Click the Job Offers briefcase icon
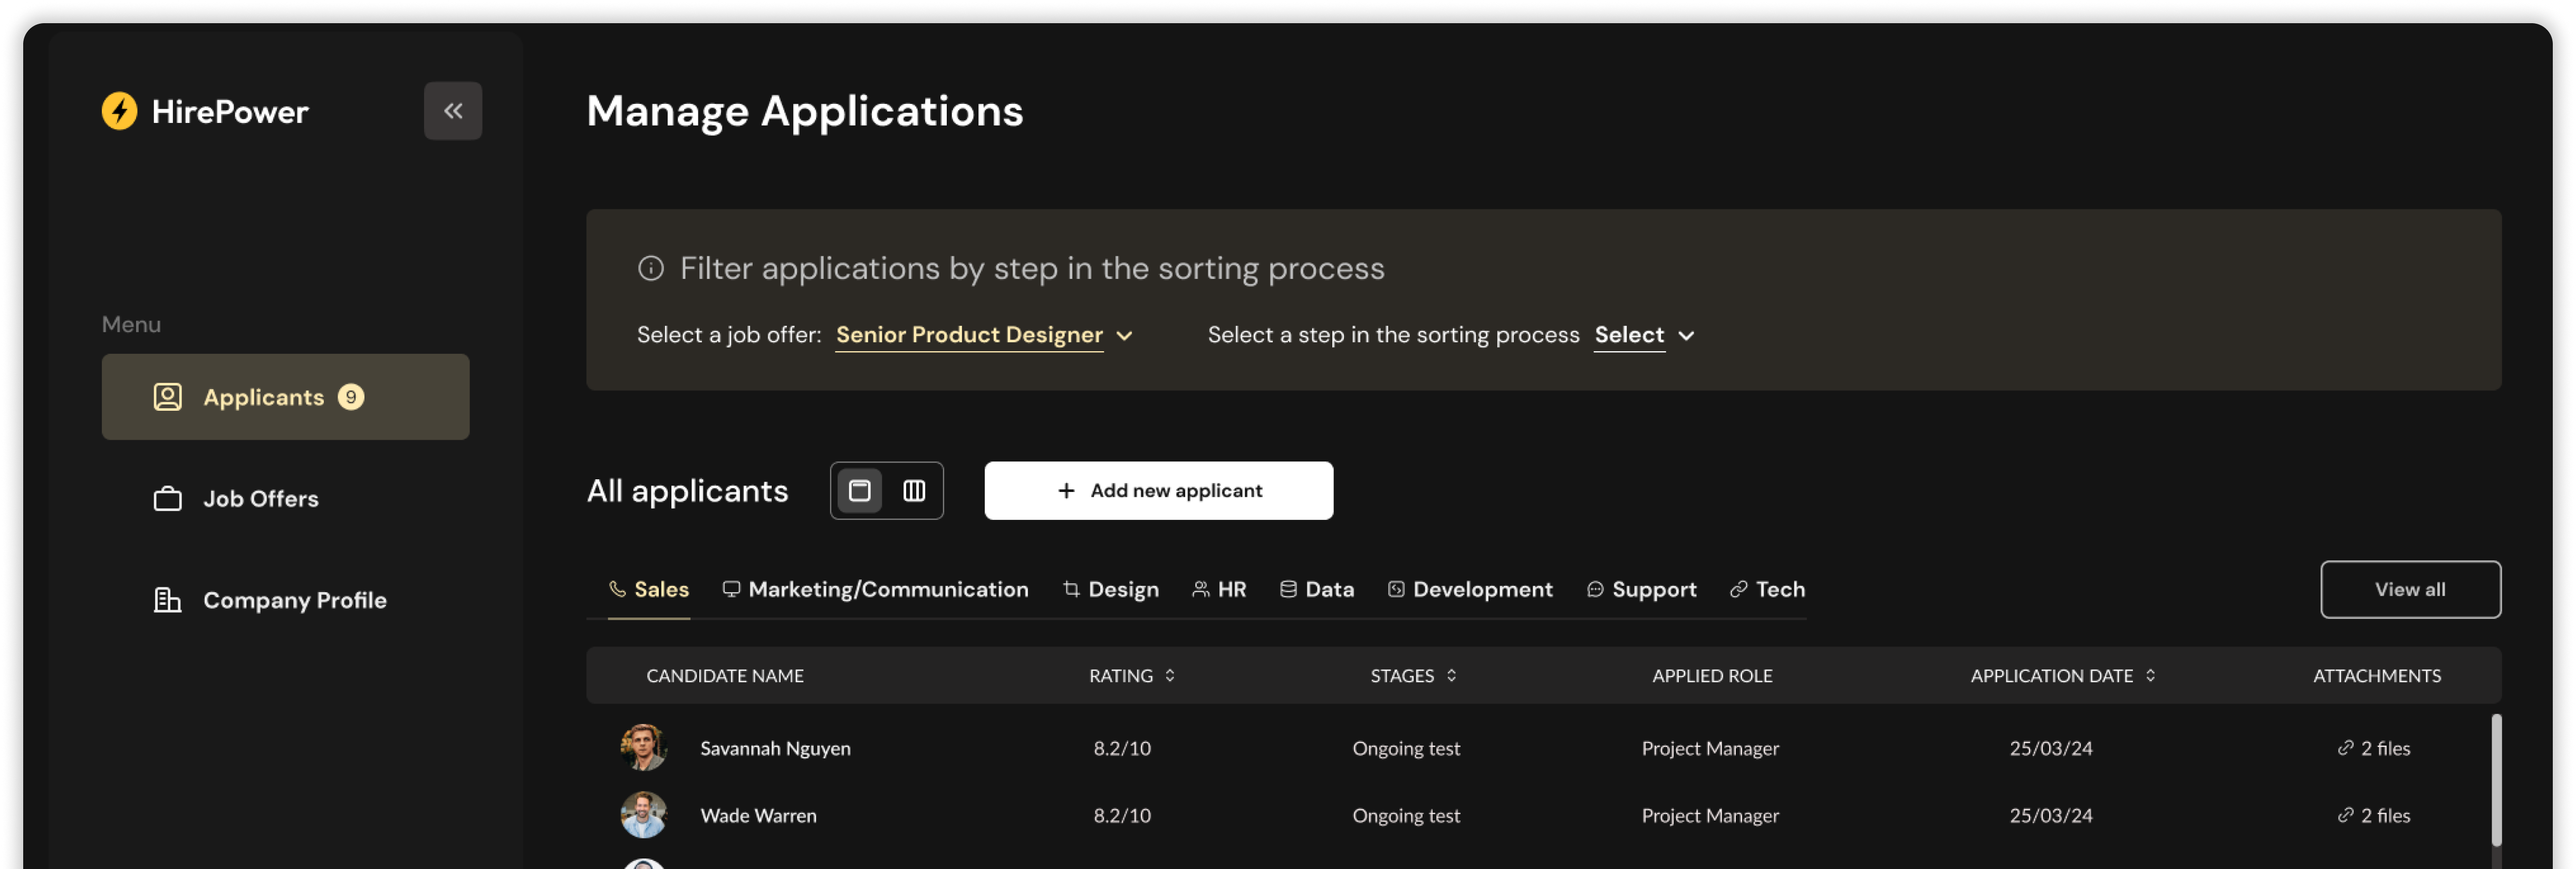2576x869 pixels. coord(167,498)
